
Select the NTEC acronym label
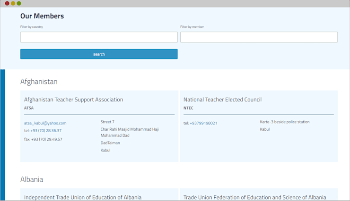click(188, 108)
